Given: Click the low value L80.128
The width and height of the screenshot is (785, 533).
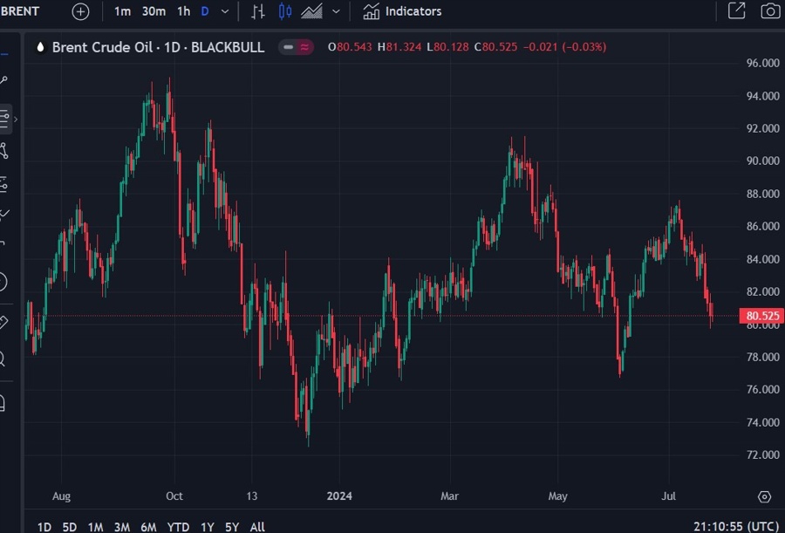Looking at the screenshot, I should 447,47.
